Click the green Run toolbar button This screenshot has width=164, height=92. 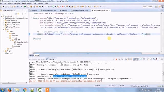[x=53, y=7]
